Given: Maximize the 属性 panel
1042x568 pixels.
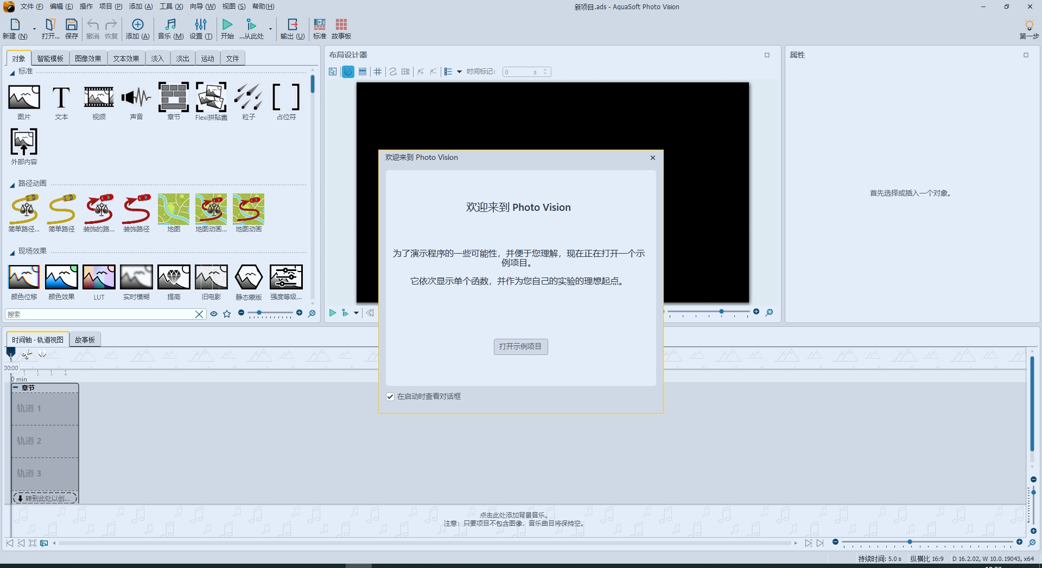Looking at the screenshot, I should 1026,55.
